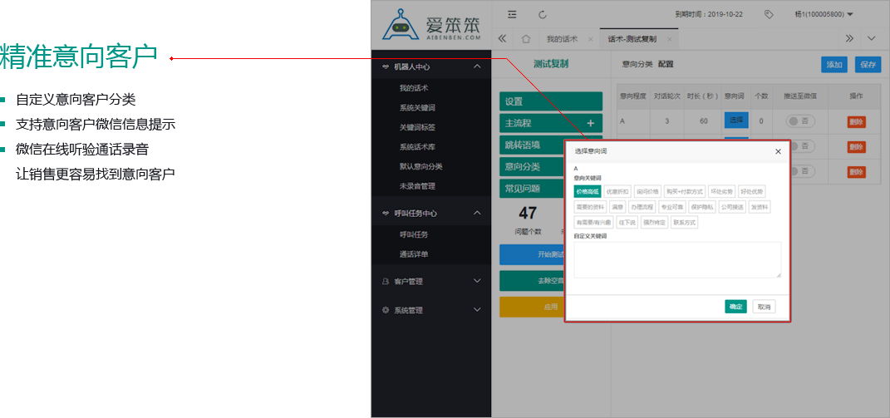This screenshot has width=890, height=418.
Task: Click the blue 开始测试 button
Action: [531, 254]
